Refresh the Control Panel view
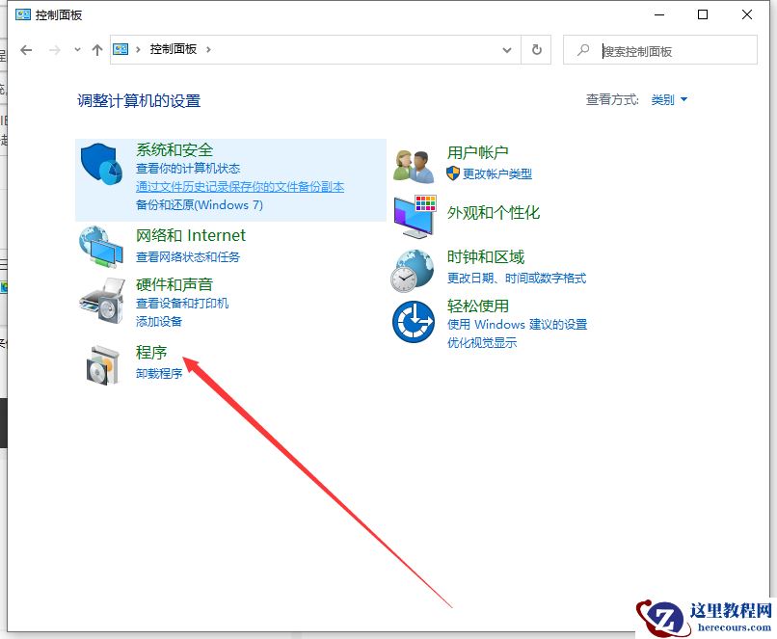Image resolution: width=777 pixels, height=639 pixels. pyautogui.click(x=537, y=50)
